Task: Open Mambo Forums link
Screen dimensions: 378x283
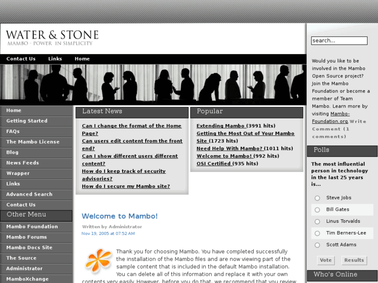Action: (x=36, y=237)
